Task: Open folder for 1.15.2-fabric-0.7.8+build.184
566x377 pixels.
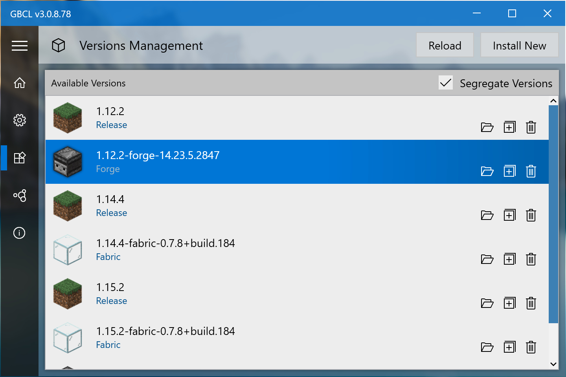Action: coord(487,347)
